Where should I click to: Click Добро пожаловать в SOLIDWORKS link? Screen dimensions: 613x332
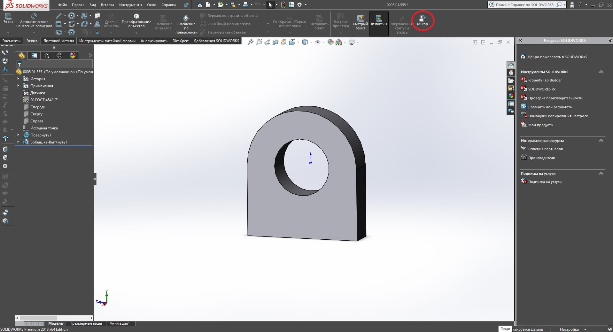pyautogui.click(x=557, y=57)
